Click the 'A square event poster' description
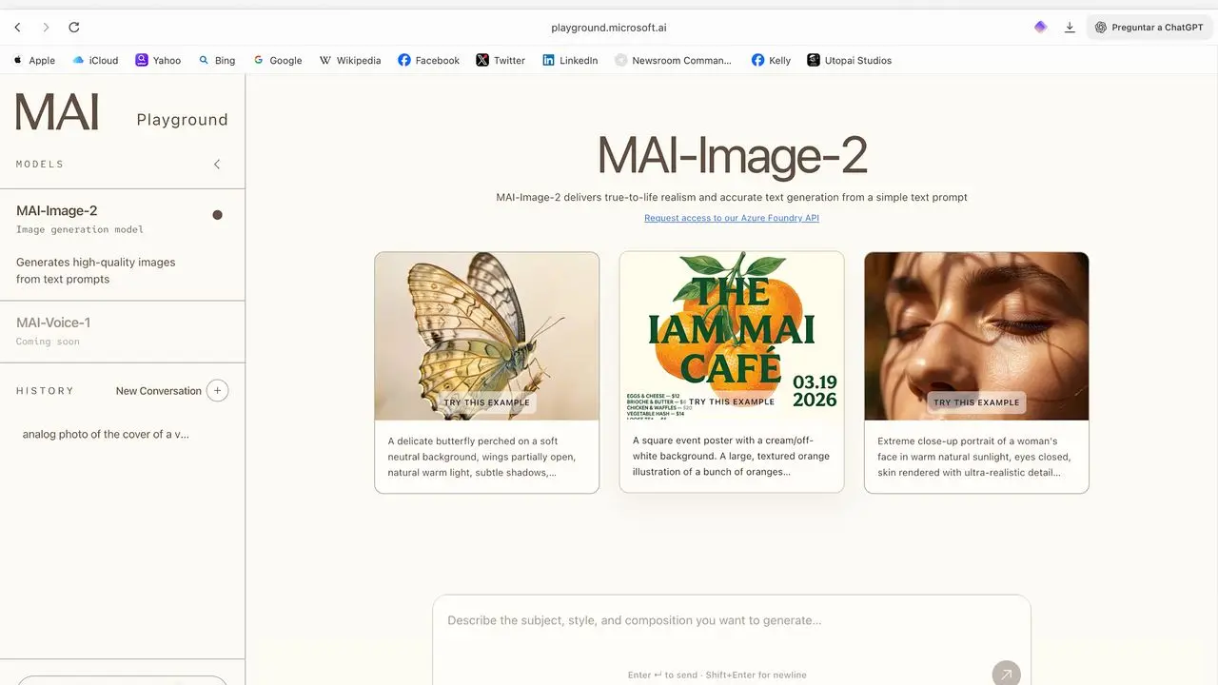Screen dimensions: 1218x685 (731, 456)
